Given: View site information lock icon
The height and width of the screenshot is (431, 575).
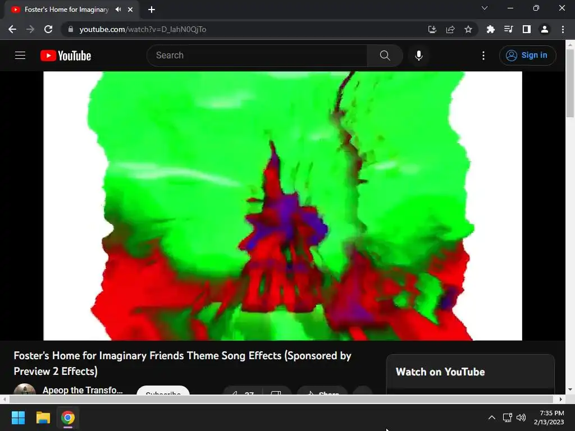Looking at the screenshot, I should (x=71, y=29).
